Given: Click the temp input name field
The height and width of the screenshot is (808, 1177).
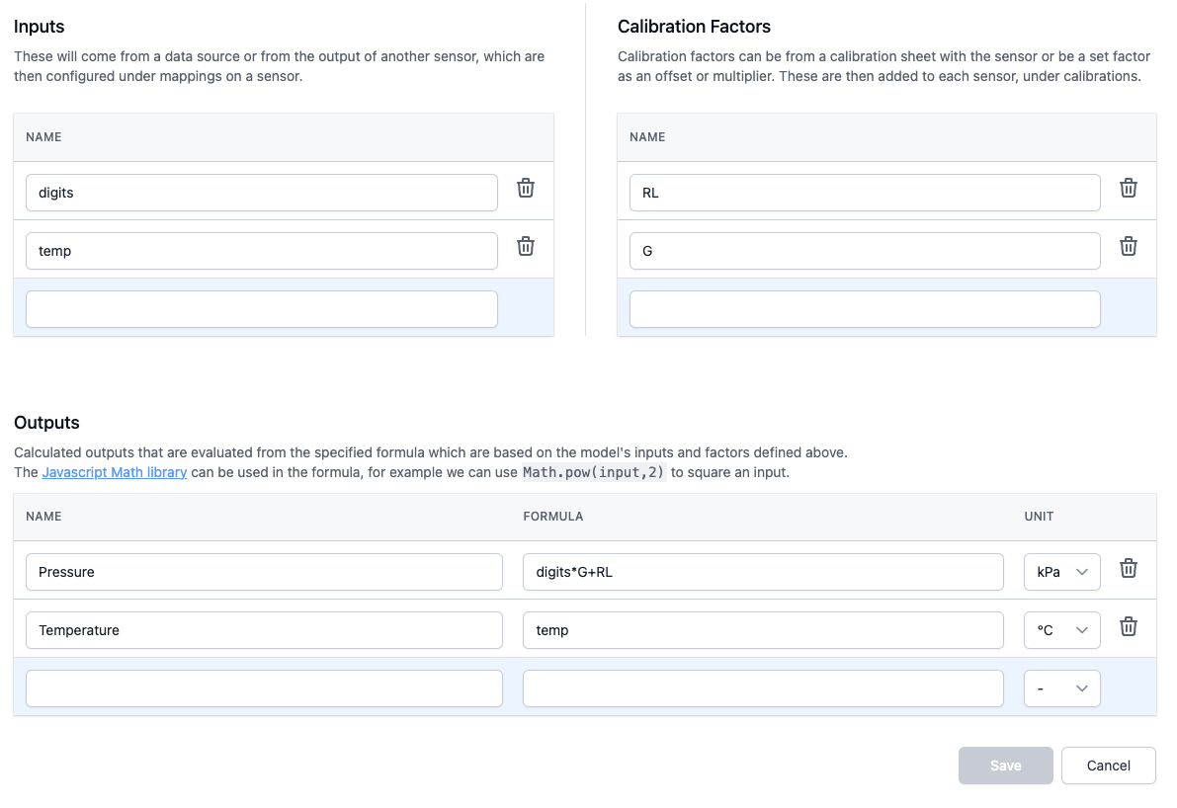Looking at the screenshot, I should [x=262, y=251].
